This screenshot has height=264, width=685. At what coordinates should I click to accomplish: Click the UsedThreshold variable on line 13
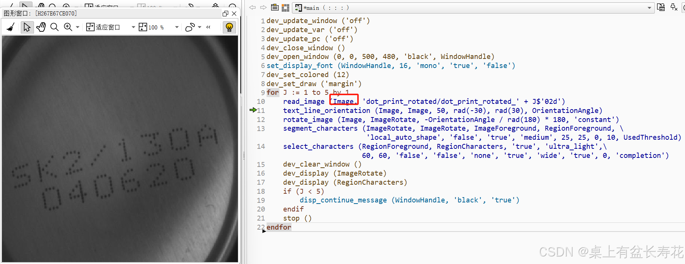point(650,137)
